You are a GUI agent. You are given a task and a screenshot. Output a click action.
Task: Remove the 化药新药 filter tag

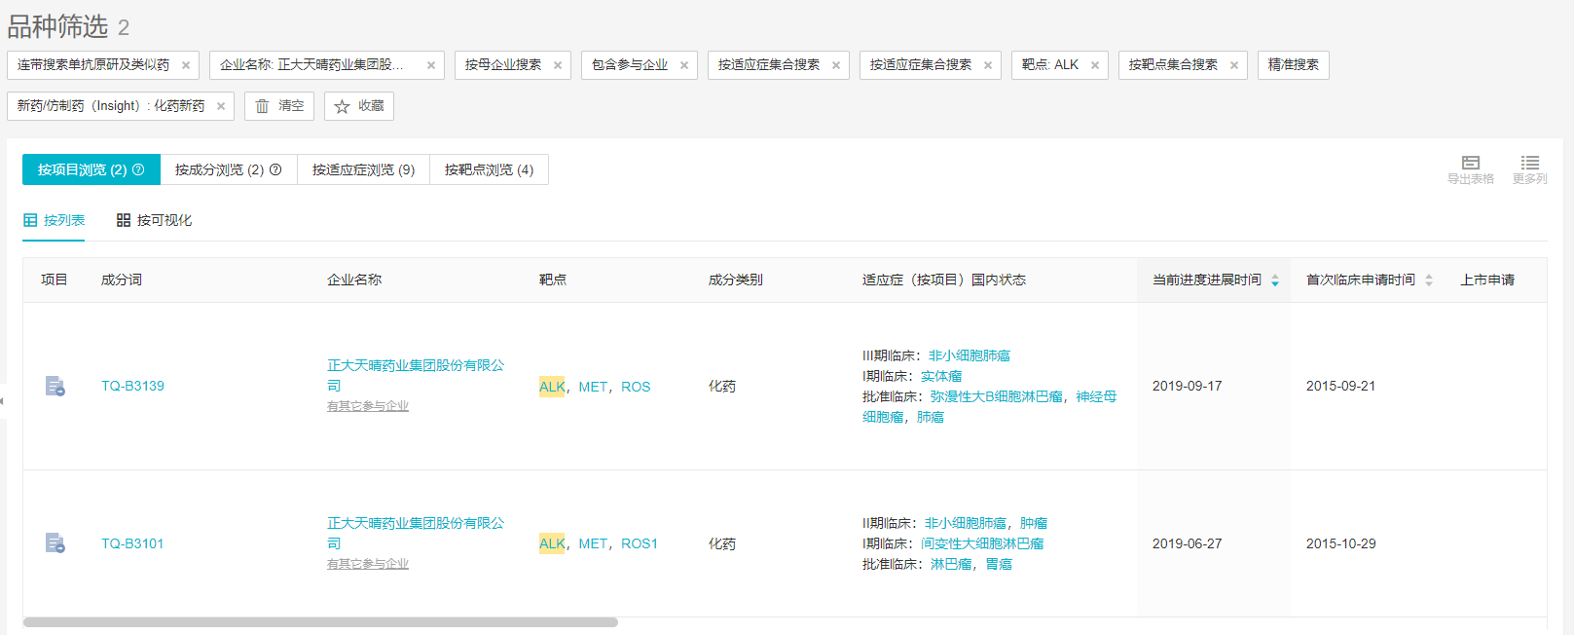pyautogui.click(x=221, y=106)
